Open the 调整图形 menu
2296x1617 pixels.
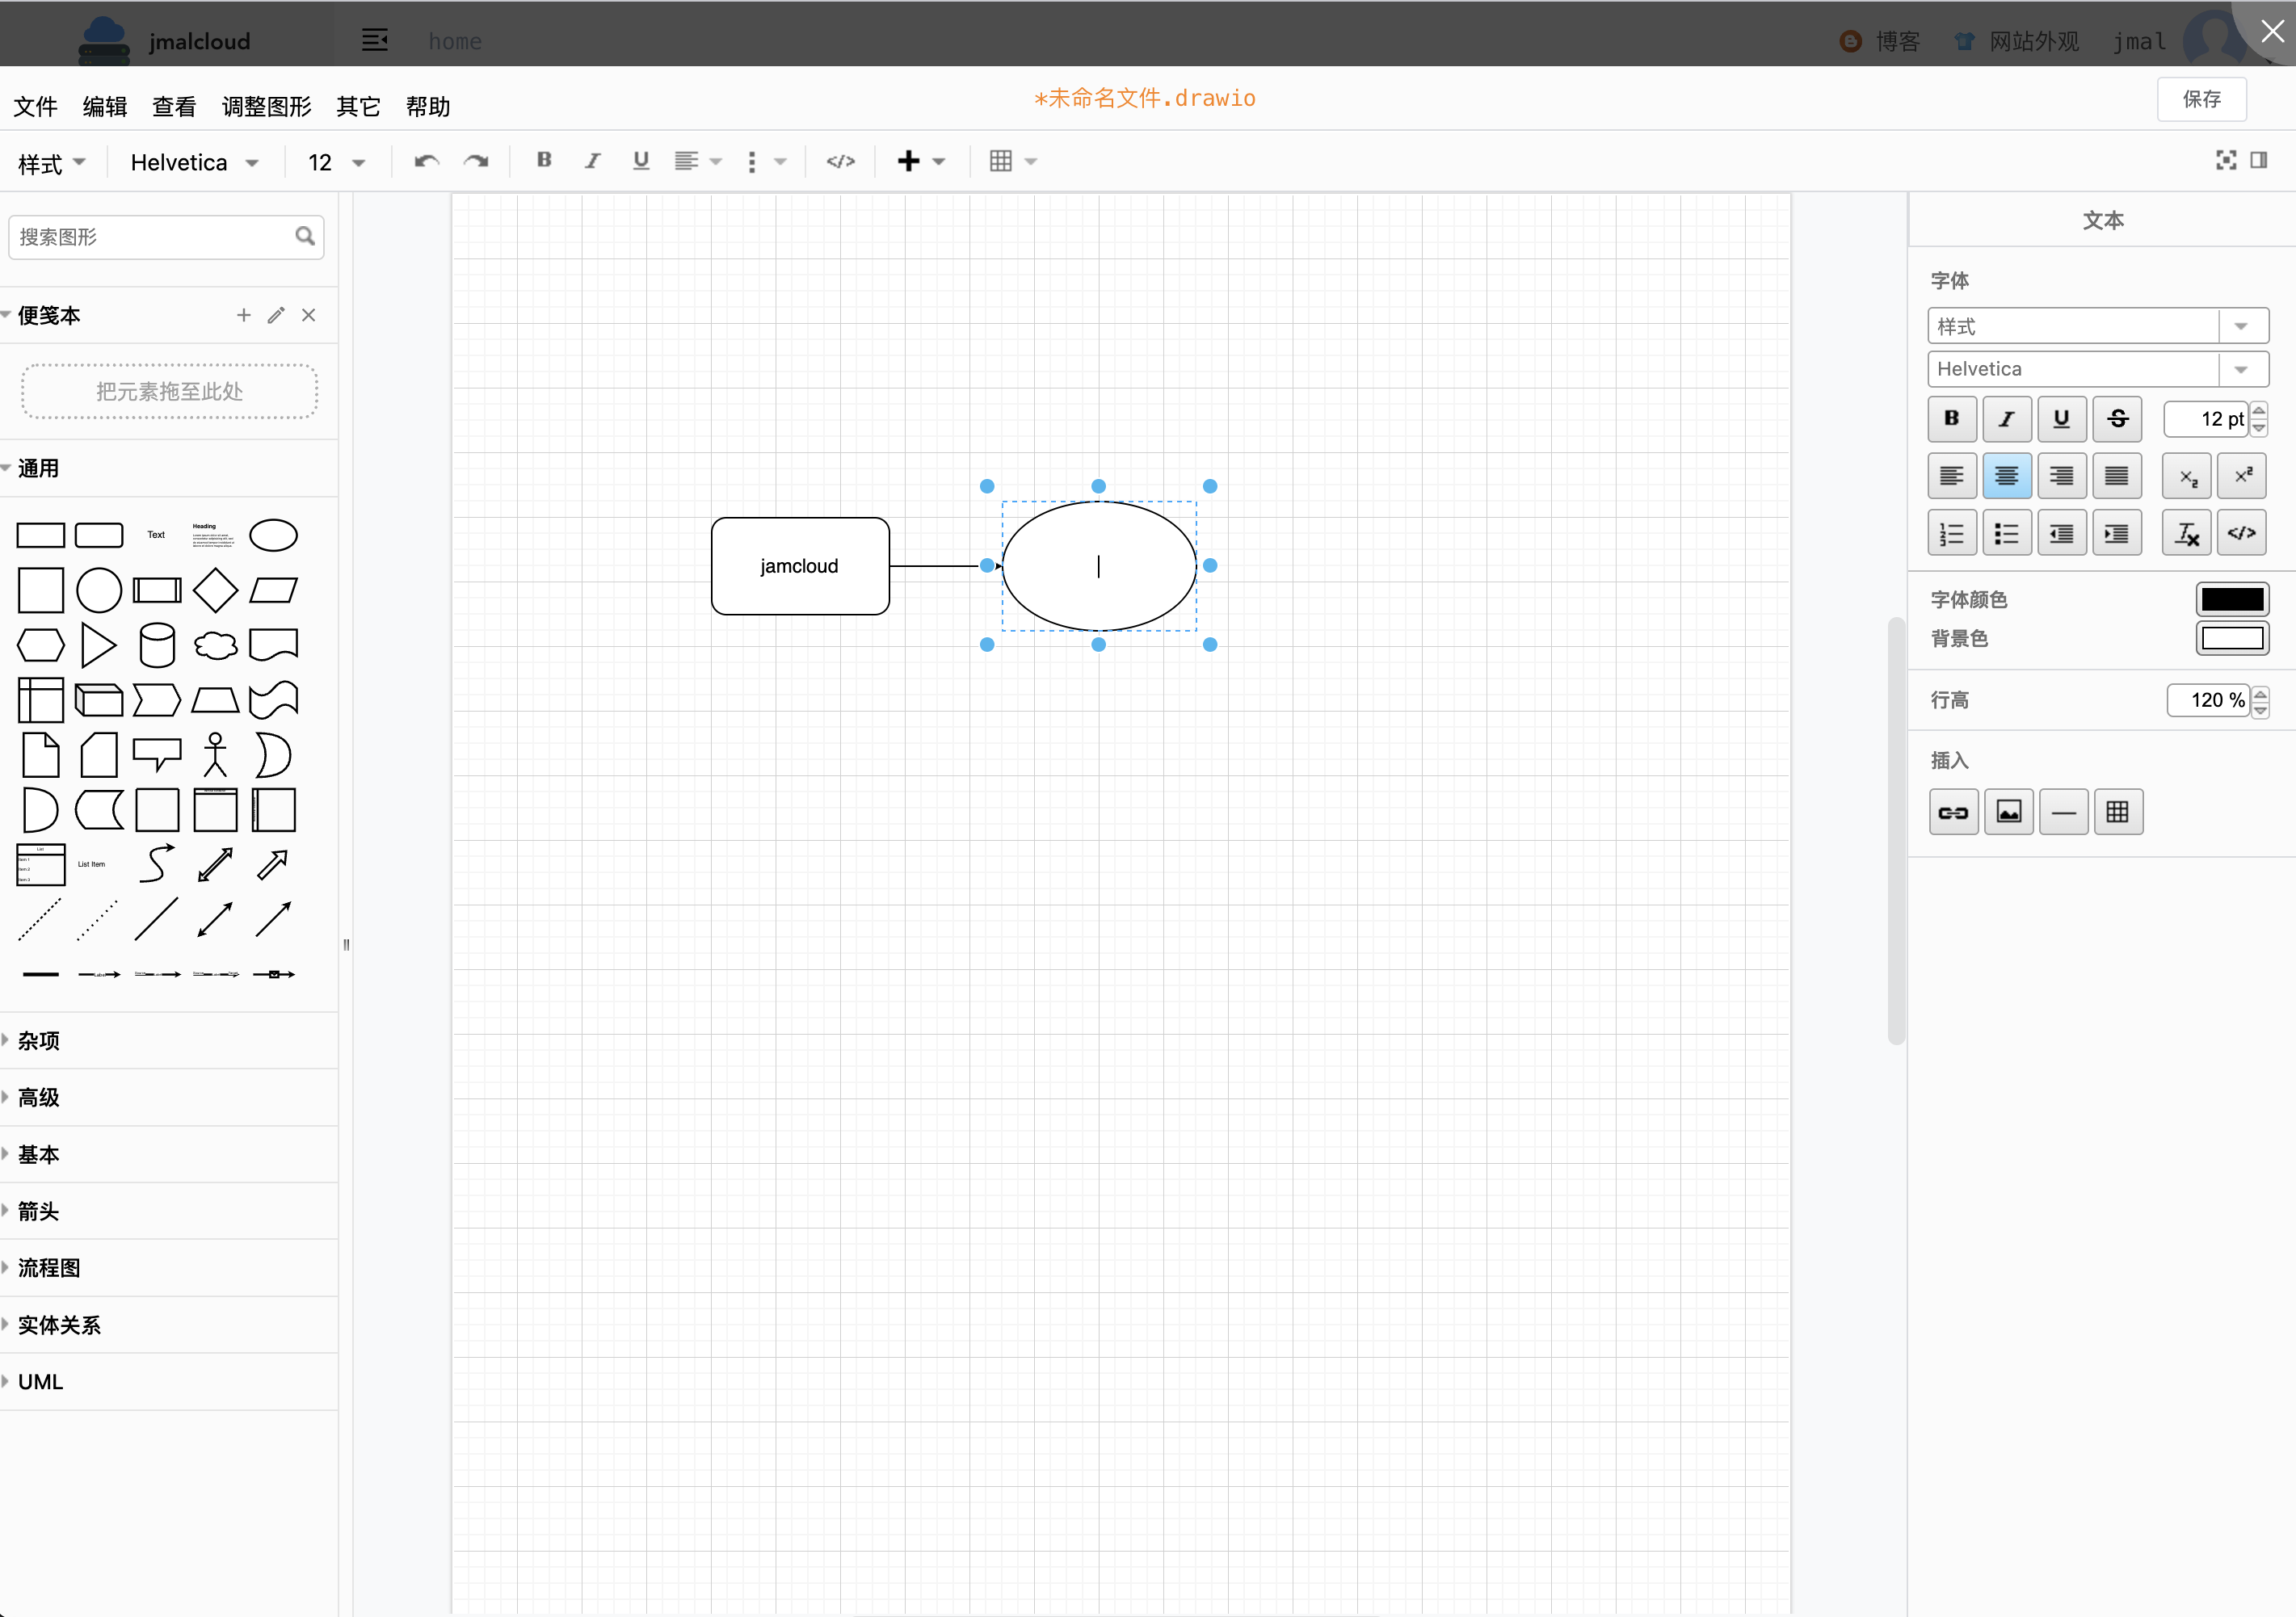click(266, 107)
